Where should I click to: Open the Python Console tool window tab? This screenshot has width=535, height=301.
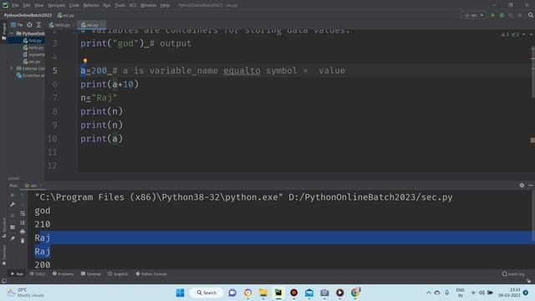coord(151,274)
